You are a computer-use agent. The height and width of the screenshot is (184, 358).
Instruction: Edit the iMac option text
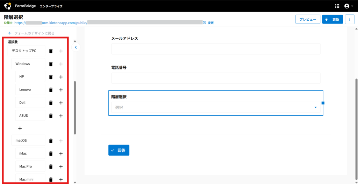(30, 154)
